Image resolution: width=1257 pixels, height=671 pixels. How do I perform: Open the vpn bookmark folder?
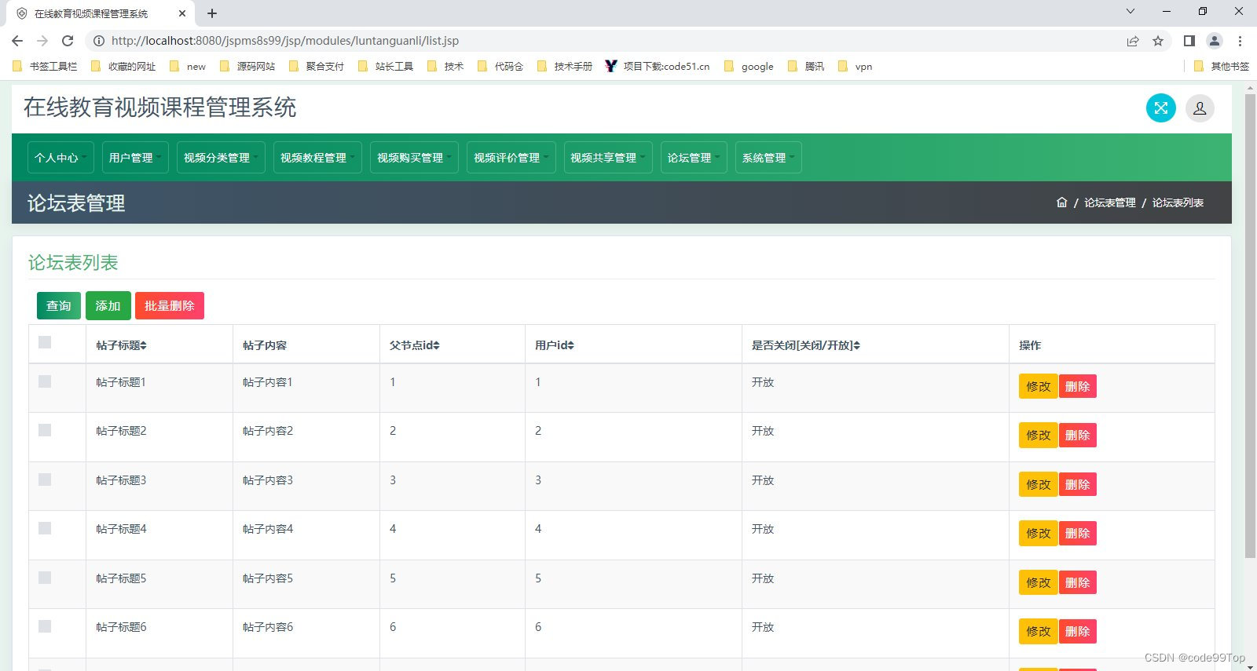855,67
